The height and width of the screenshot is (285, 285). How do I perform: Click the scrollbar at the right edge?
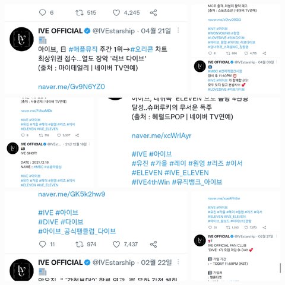pos(280,268)
